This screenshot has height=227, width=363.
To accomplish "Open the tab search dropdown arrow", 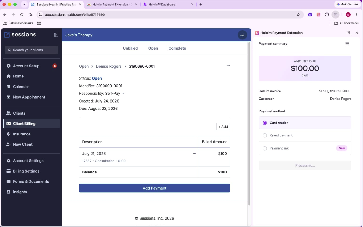I will [24, 5].
